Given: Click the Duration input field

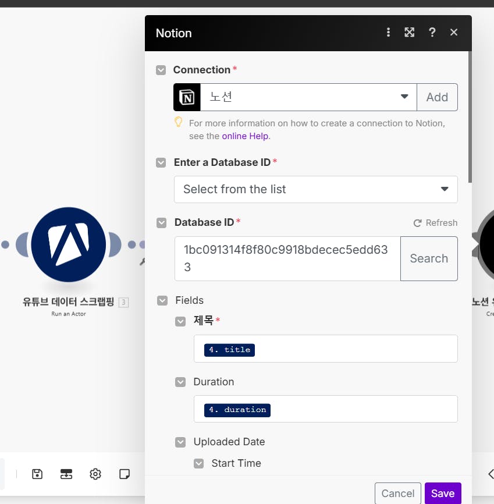Looking at the screenshot, I should coord(326,409).
